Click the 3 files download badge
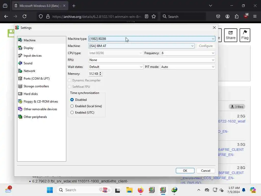This screenshot has height=196, width=261. (x=237, y=107)
